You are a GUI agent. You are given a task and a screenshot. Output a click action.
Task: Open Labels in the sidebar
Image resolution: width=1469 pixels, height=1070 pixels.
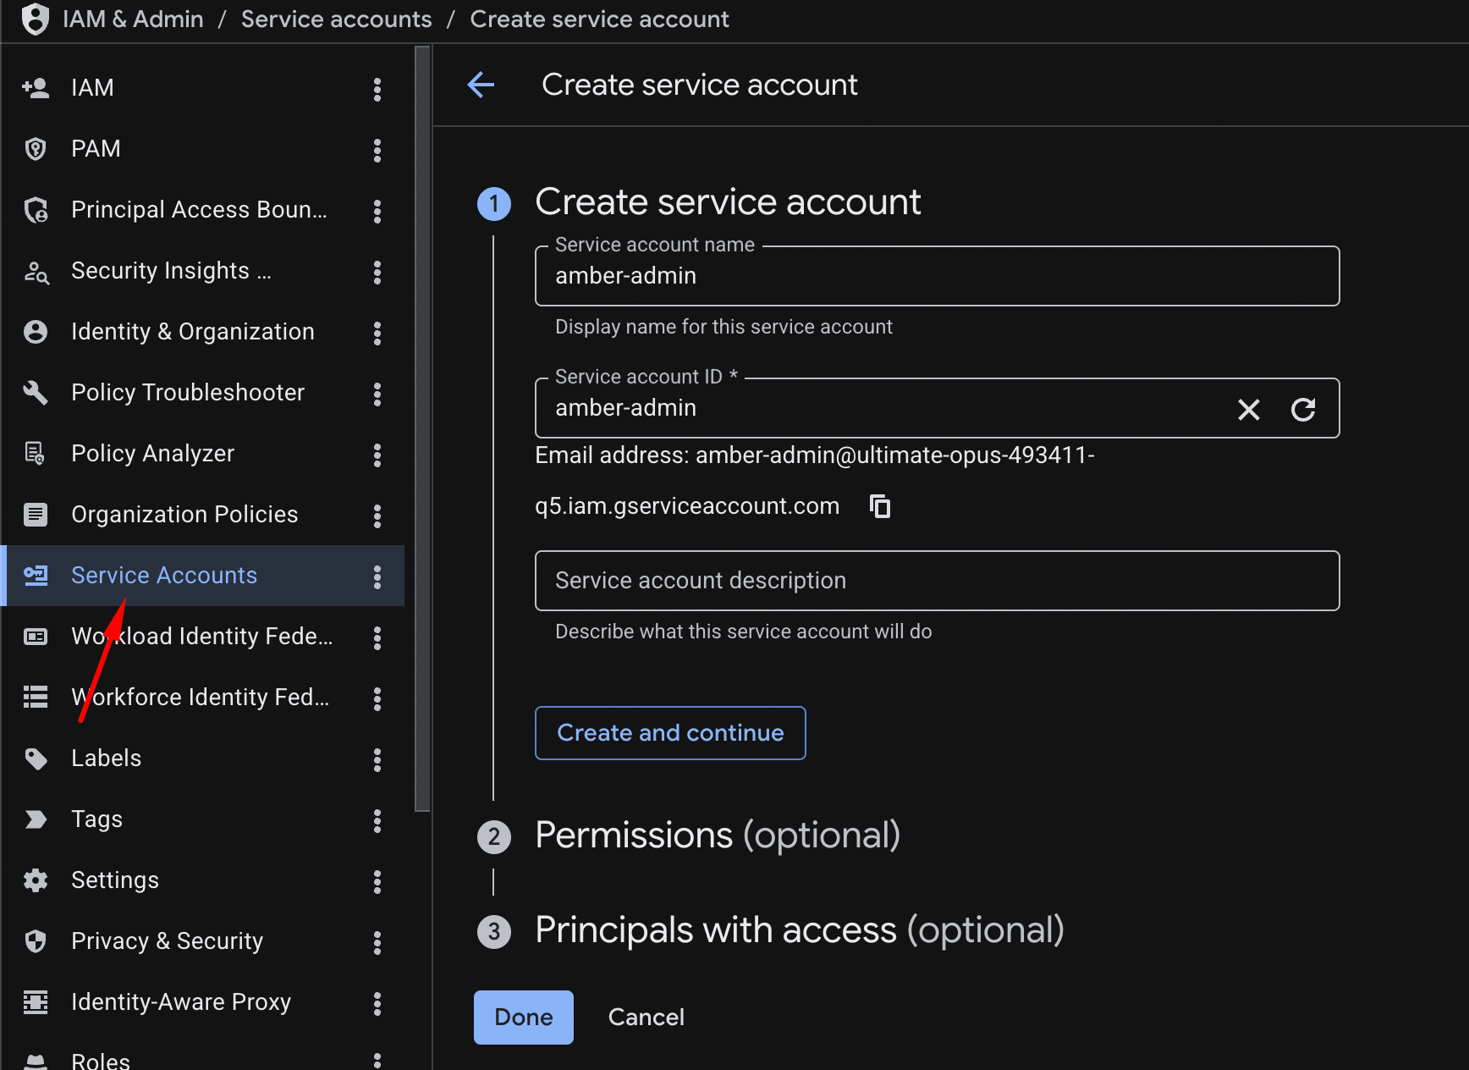(x=106, y=758)
